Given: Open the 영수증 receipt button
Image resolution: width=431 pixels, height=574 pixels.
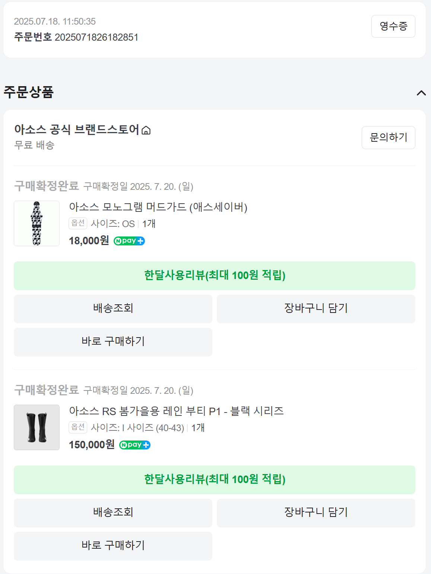Looking at the screenshot, I should (x=393, y=26).
